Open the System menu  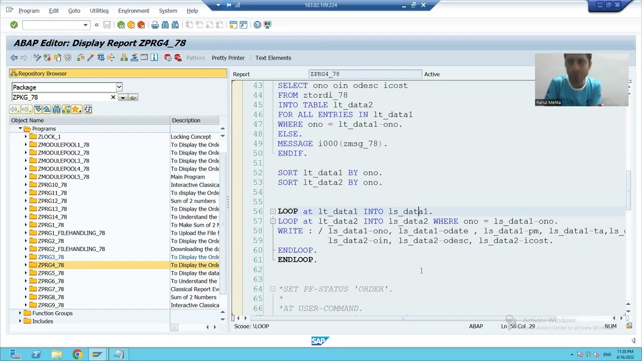[x=168, y=11]
